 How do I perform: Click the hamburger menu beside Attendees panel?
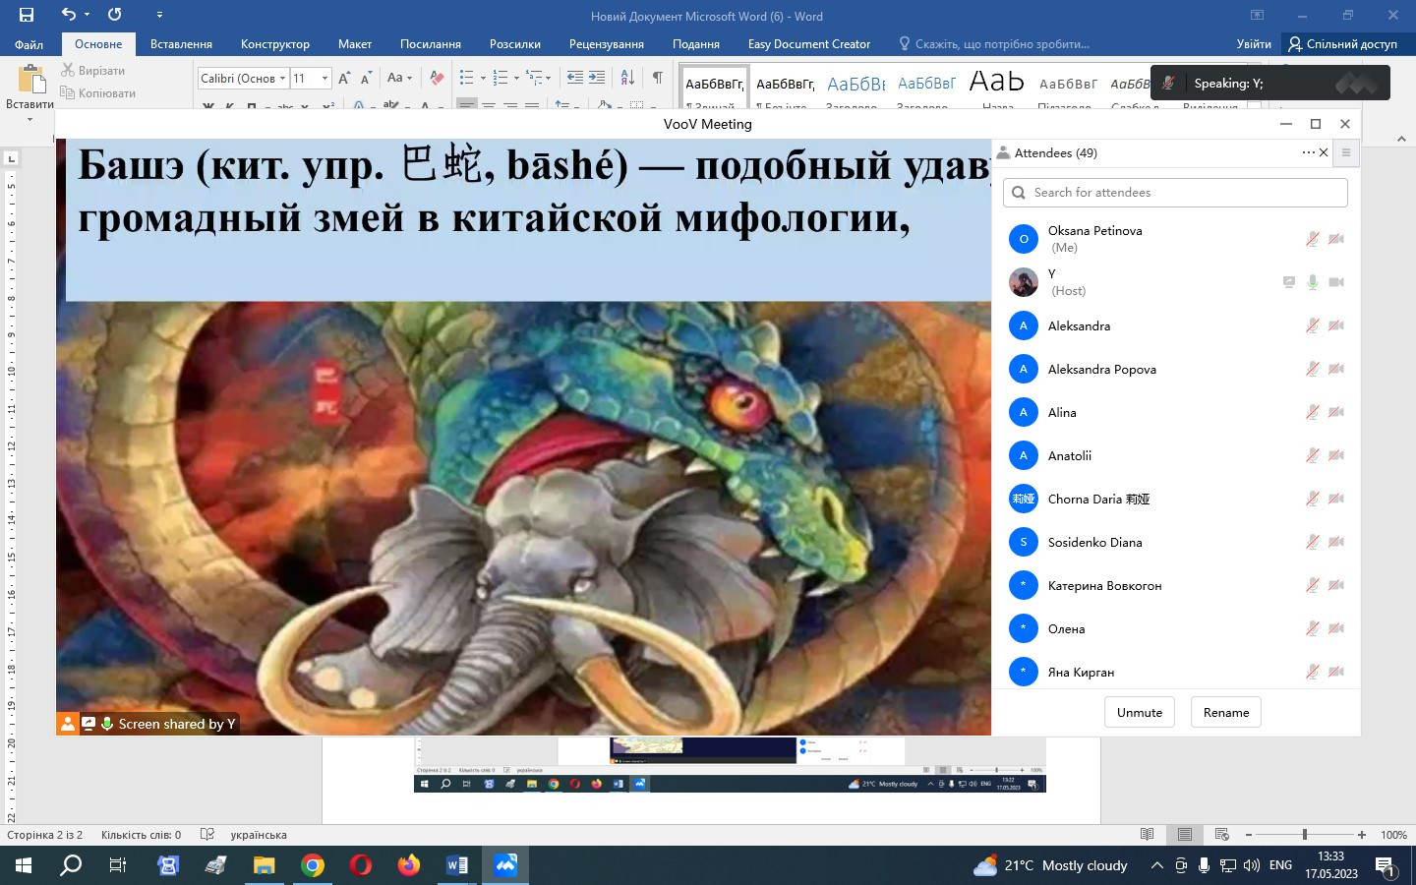(1346, 152)
